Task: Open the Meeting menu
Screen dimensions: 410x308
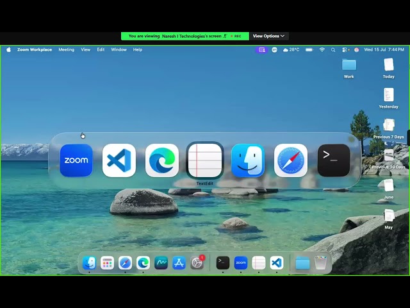Action: tap(67, 49)
